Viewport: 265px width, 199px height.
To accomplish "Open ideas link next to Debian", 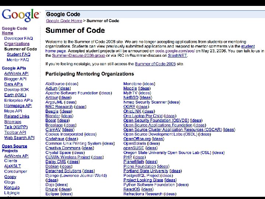I will pos(66,167).
